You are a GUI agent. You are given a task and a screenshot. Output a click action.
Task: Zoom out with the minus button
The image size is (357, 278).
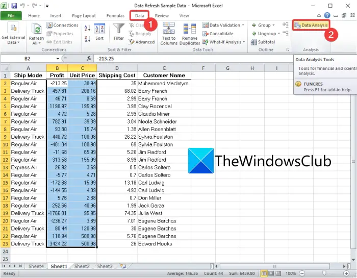click(x=302, y=273)
